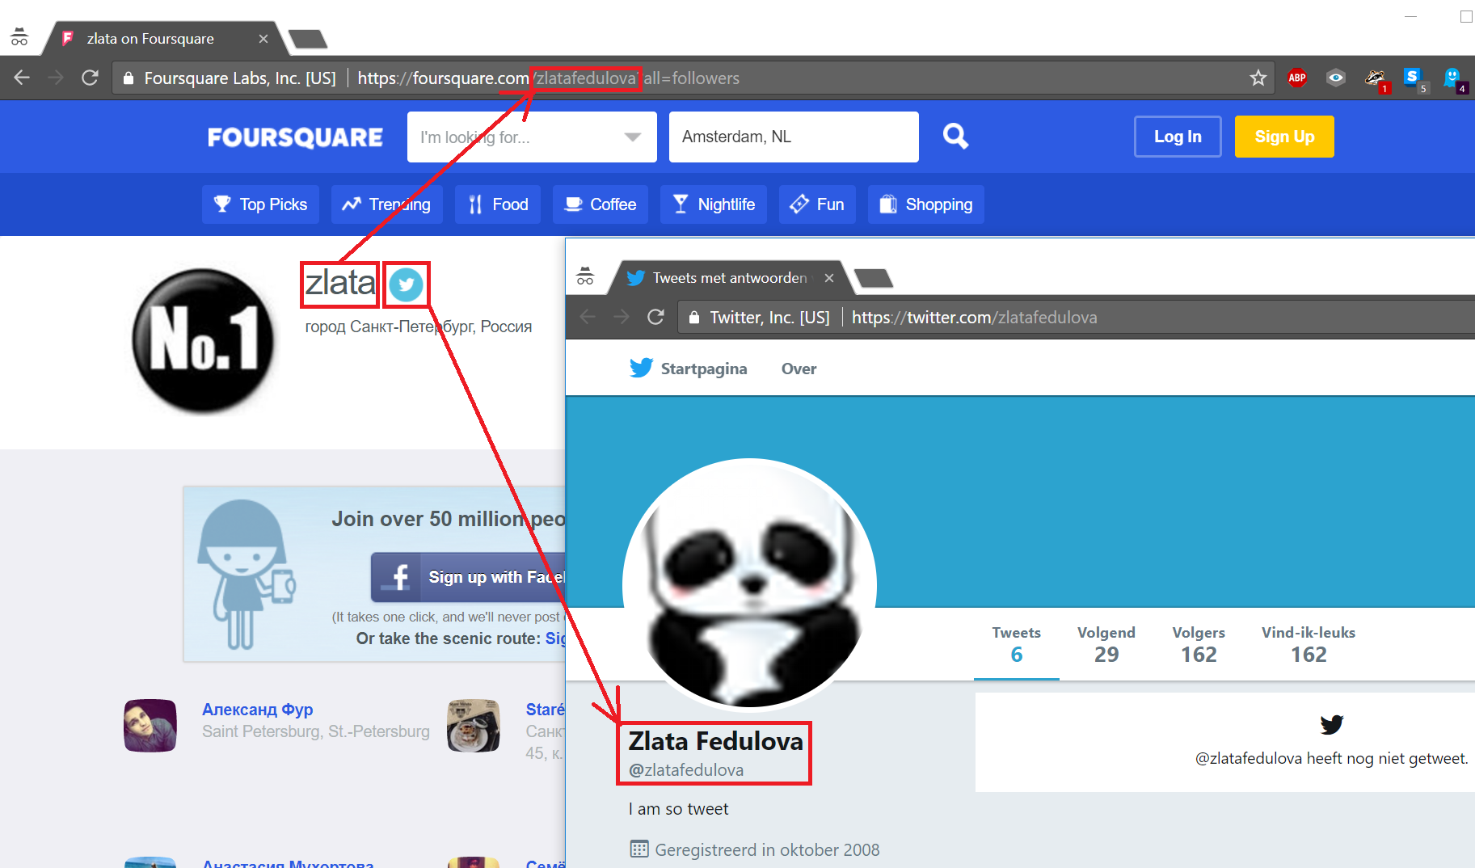Click the Amsterdam, NL location field
1475x868 pixels.
point(793,137)
